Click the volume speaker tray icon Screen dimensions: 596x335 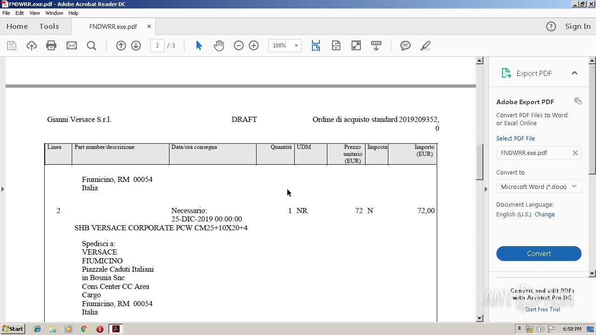pyautogui.click(x=541, y=329)
